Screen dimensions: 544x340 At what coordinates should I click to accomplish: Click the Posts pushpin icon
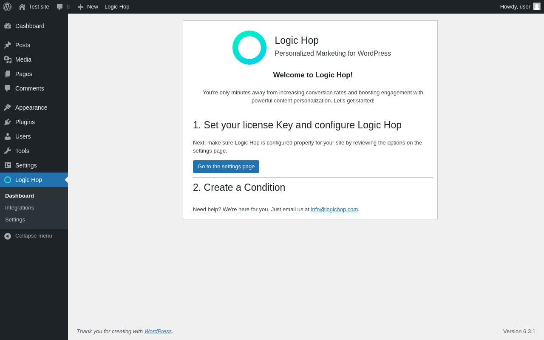pos(8,45)
